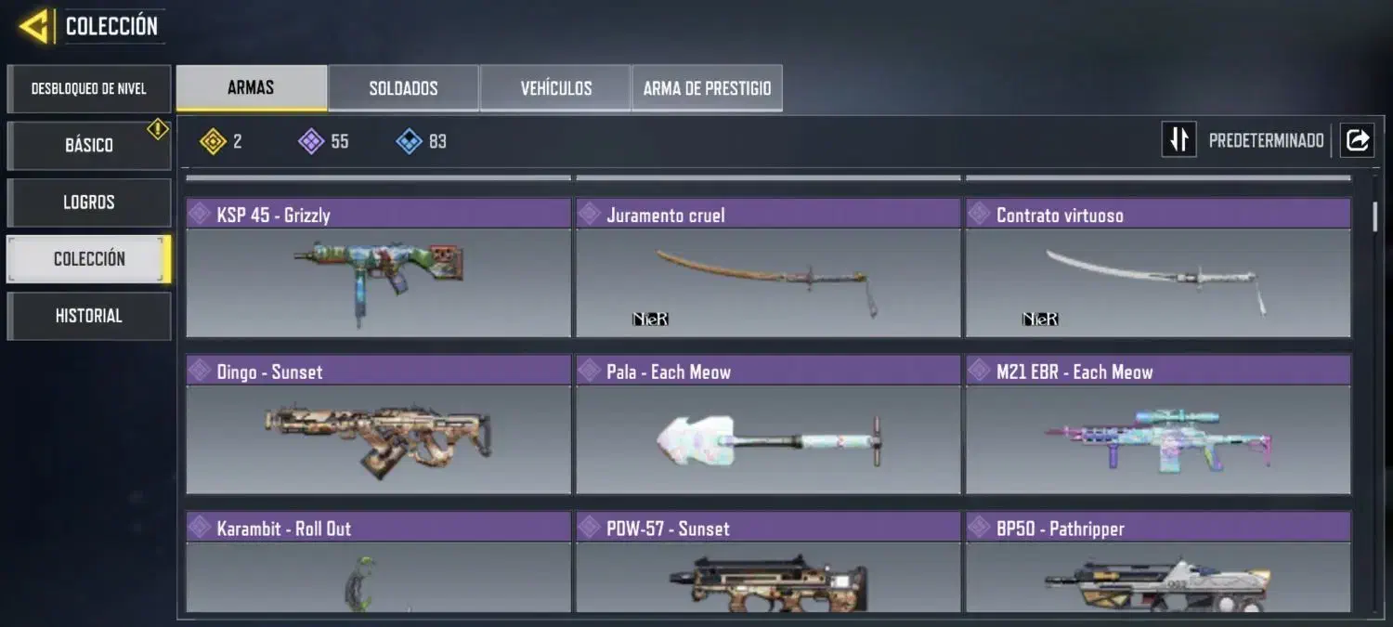Select the Juramento cruel sword thumbnail
This screenshot has width=1393, height=627.
[x=768, y=282]
